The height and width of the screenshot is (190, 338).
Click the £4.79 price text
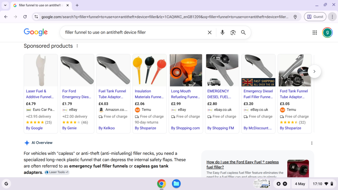click(x=31, y=104)
